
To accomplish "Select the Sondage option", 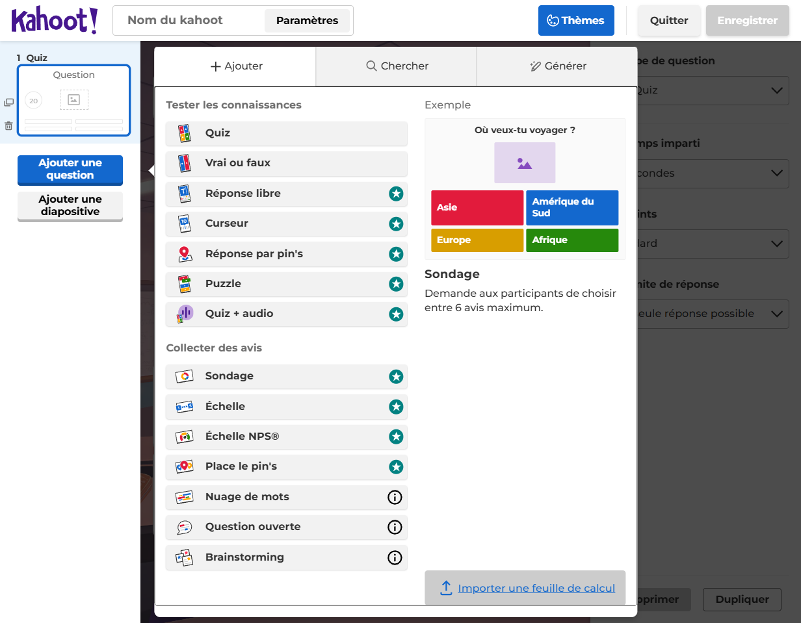I will (x=287, y=376).
